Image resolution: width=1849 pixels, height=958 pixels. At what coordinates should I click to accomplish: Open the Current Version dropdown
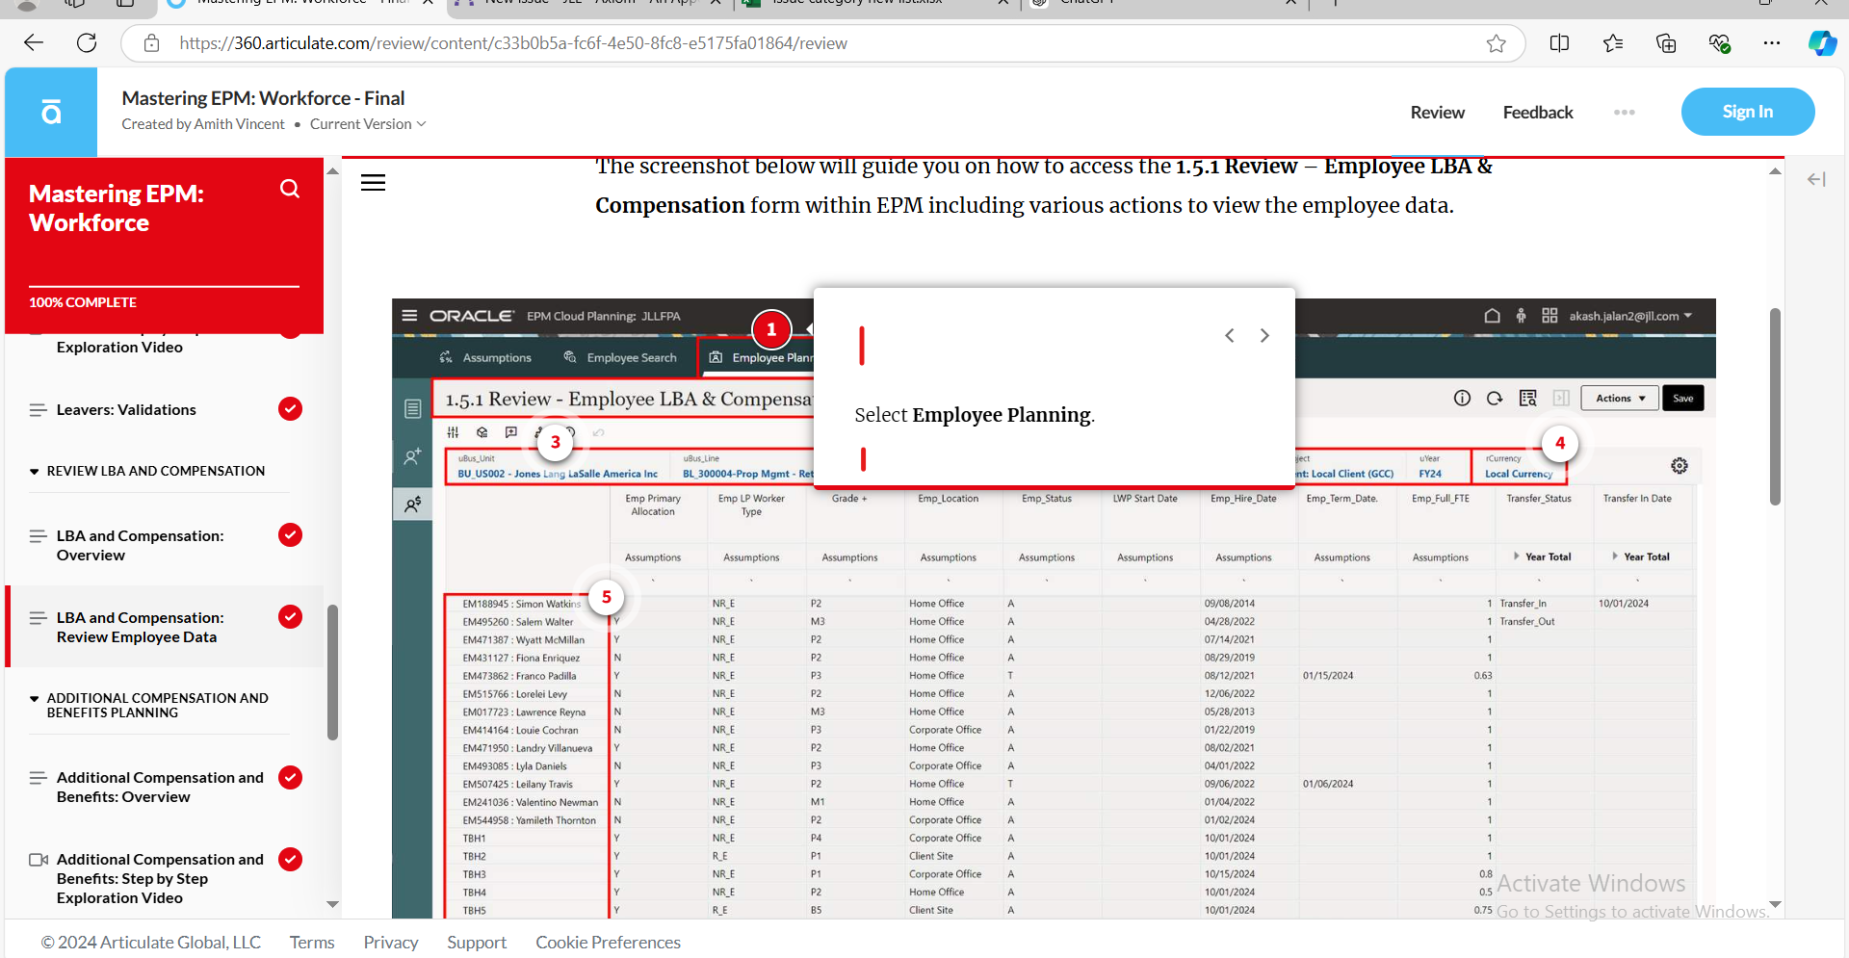click(368, 124)
